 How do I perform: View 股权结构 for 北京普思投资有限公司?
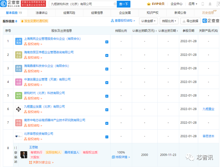tap(33, 139)
